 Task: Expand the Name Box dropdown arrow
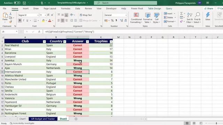click(17, 32)
